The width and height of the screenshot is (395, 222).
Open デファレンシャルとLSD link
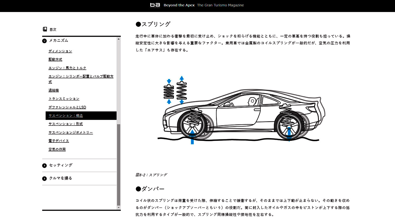point(67,107)
